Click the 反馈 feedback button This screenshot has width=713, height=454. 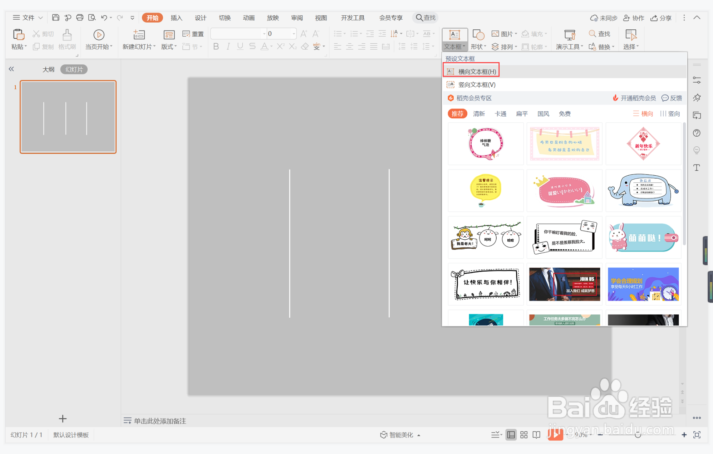tap(672, 98)
